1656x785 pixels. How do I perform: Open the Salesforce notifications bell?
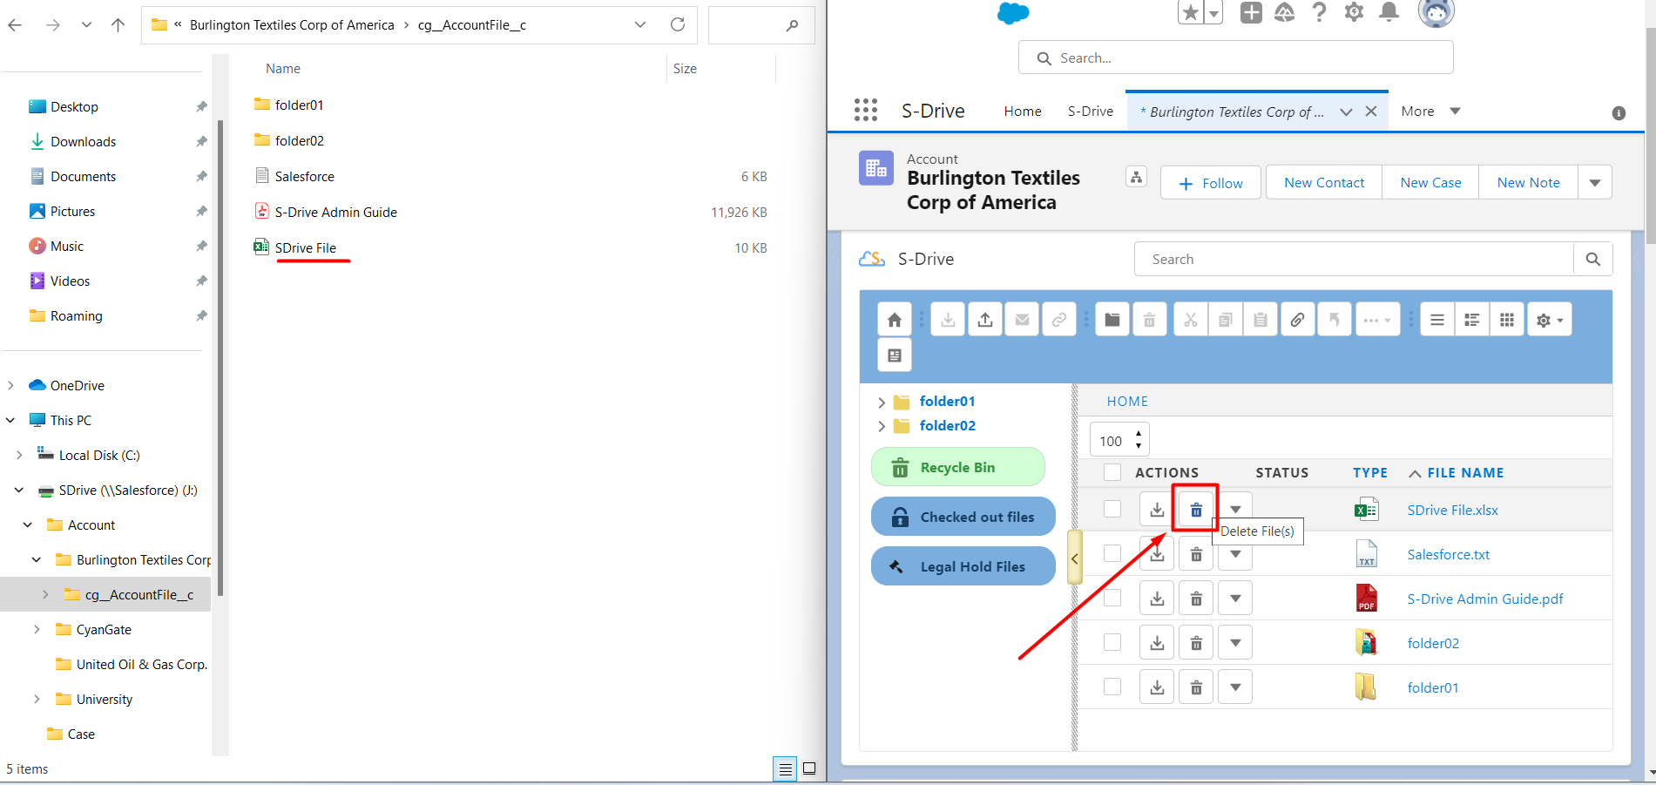1389,11
